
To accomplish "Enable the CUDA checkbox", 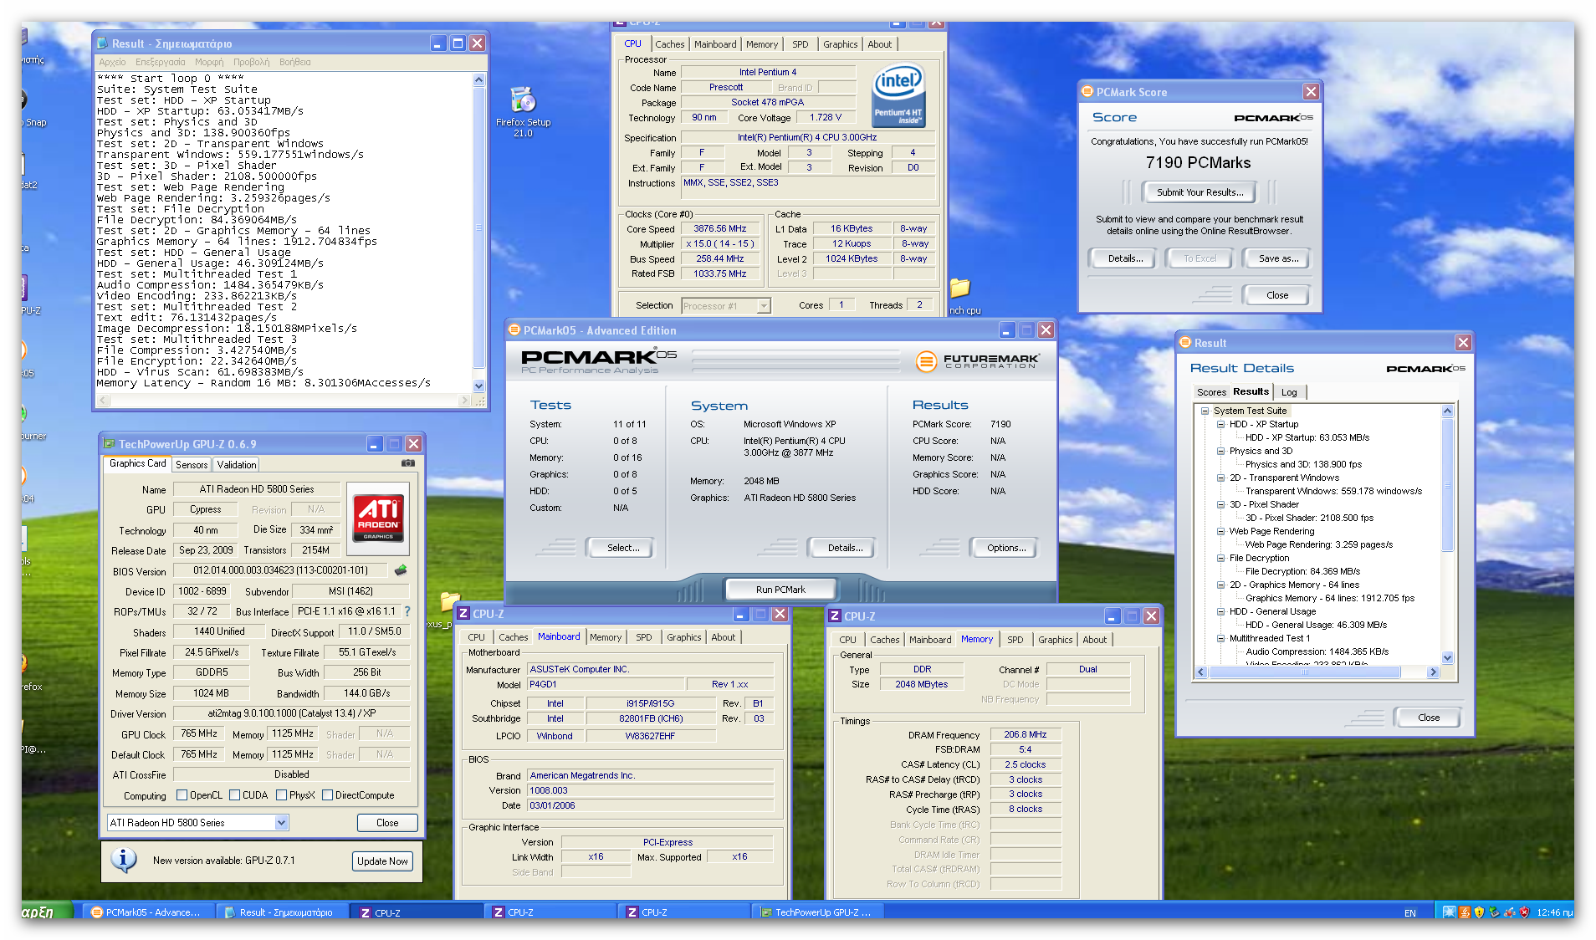I will pyautogui.click(x=234, y=795).
